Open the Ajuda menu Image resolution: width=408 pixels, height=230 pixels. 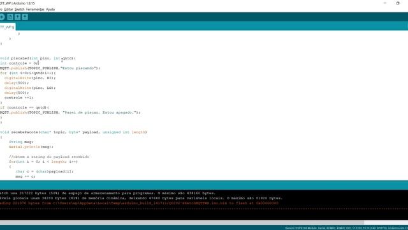[x=50, y=10]
